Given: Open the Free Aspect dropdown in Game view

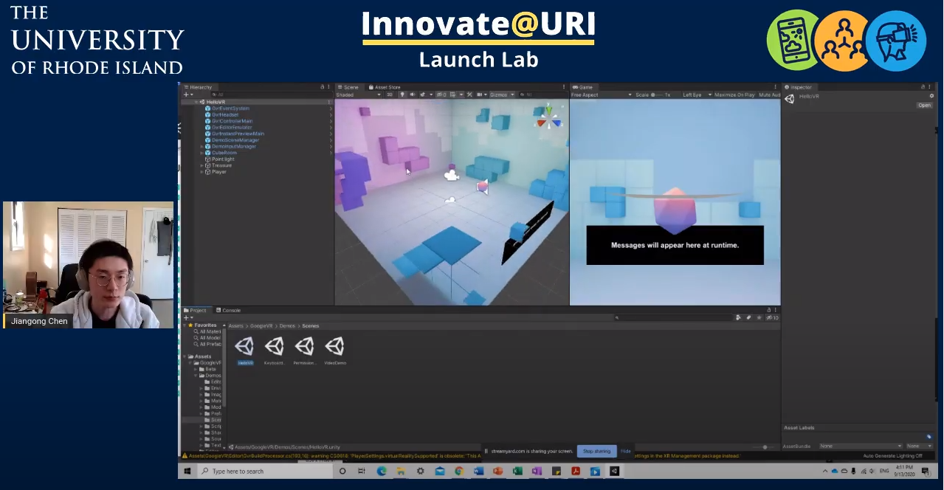Looking at the screenshot, I should [x=602, y=94].
